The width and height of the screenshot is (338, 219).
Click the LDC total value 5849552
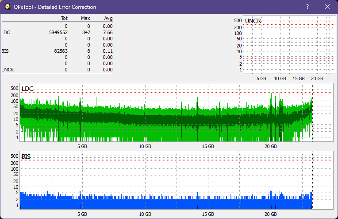click(58, 32)
